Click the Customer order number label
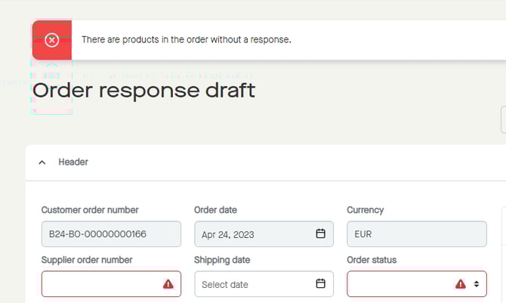 click(x=90, y=210)
